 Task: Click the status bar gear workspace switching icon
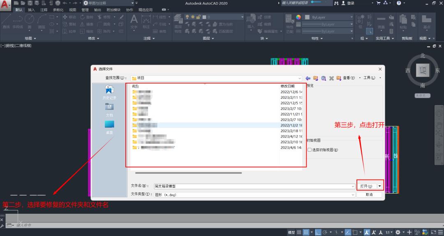point(398,232)
